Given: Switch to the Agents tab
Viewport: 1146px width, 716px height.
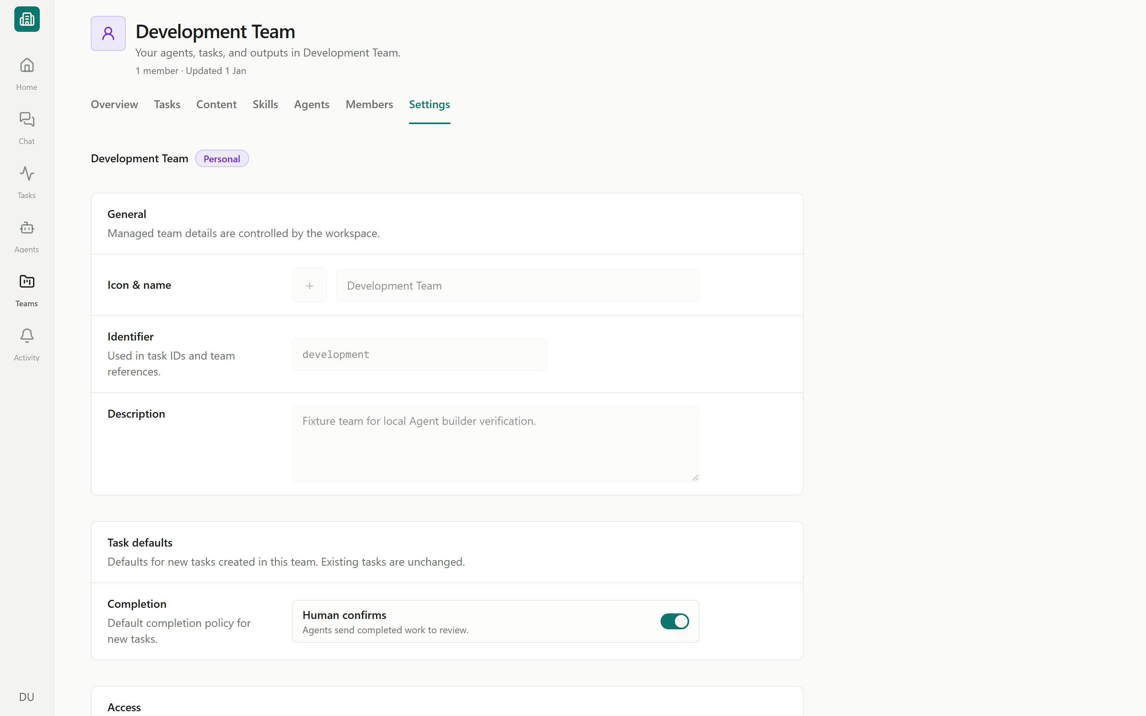Looking at the screenshot, I should 312,104.
